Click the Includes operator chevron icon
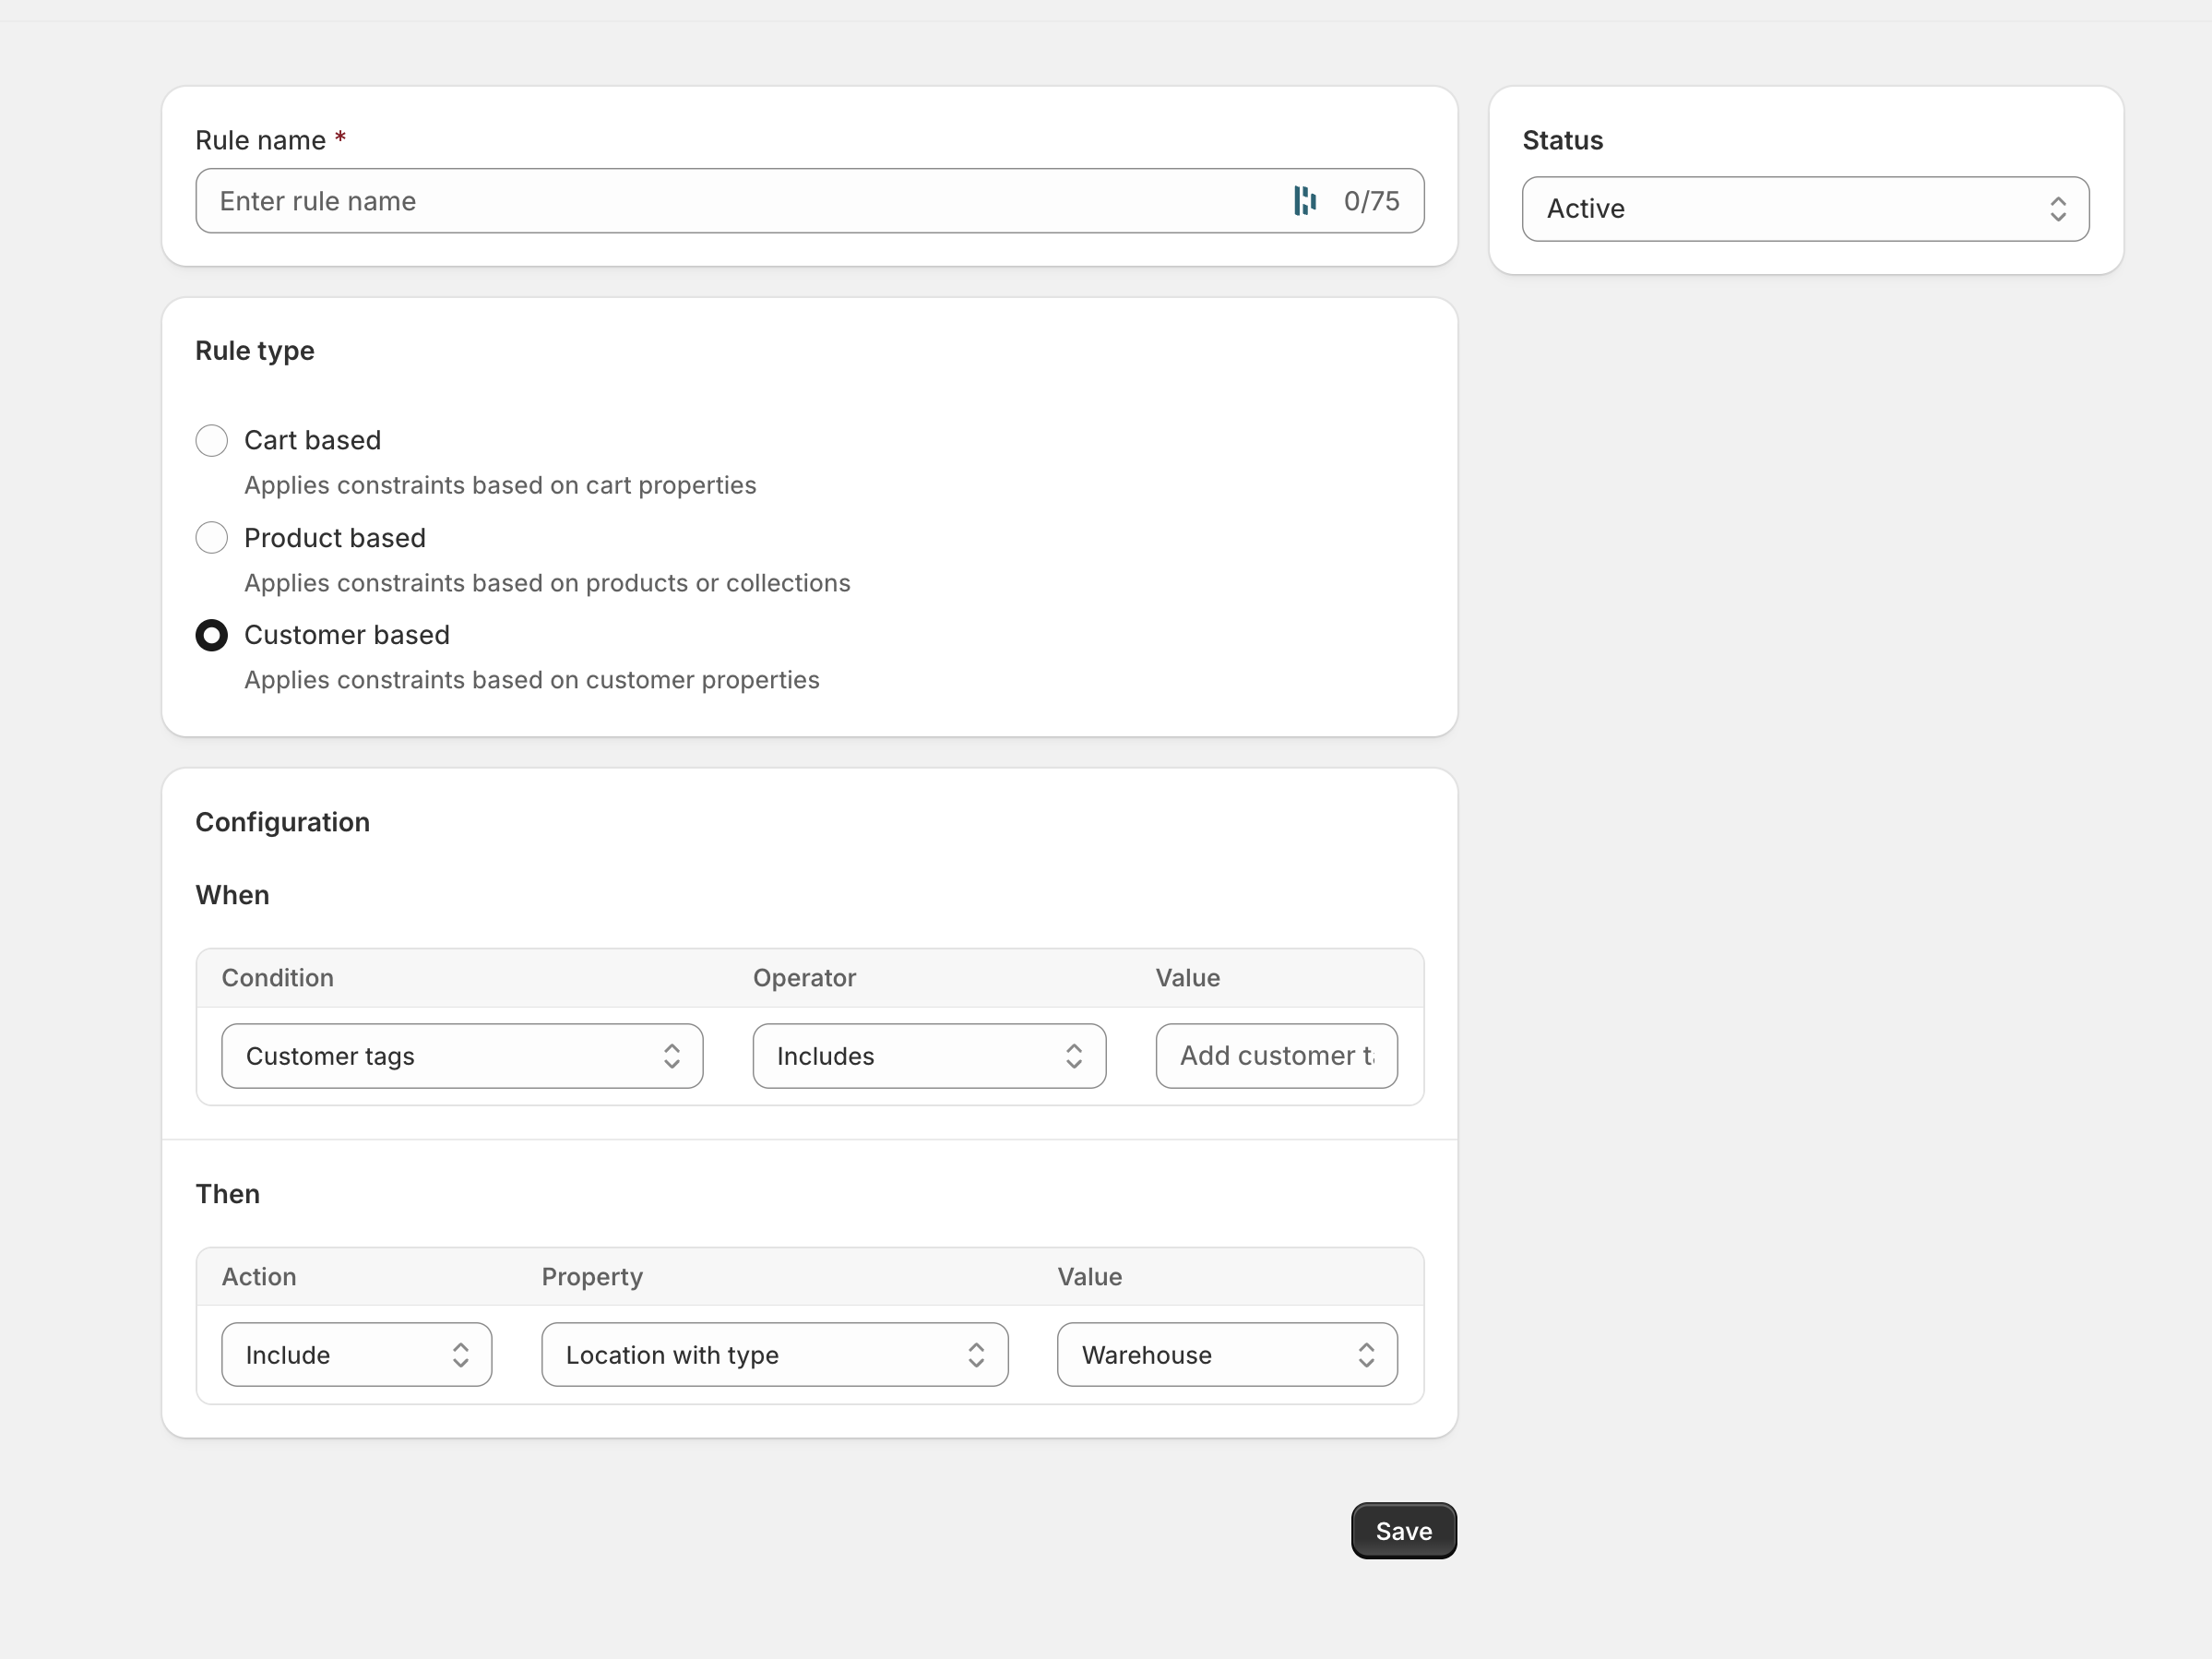Screen dimensions: 2212x1659 click(x=1073, y=1056)
